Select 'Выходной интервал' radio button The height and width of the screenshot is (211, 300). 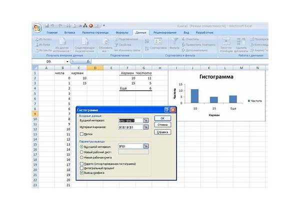(81, 147)
